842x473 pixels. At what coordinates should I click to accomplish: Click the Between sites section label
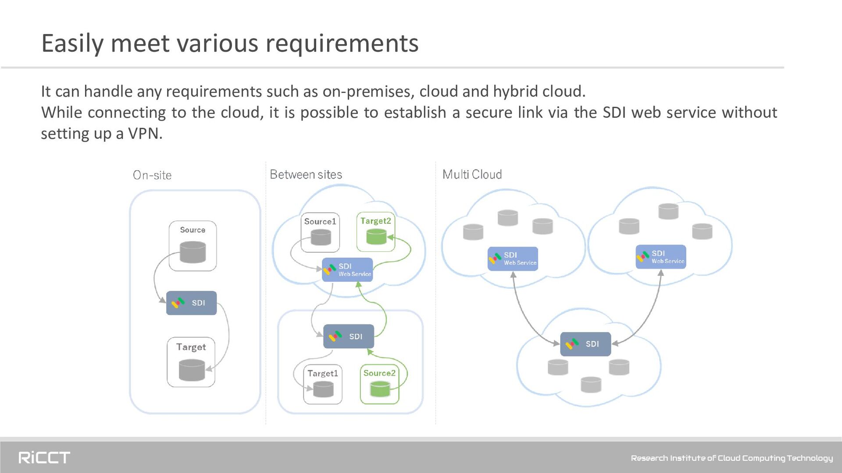click(306, 174)
